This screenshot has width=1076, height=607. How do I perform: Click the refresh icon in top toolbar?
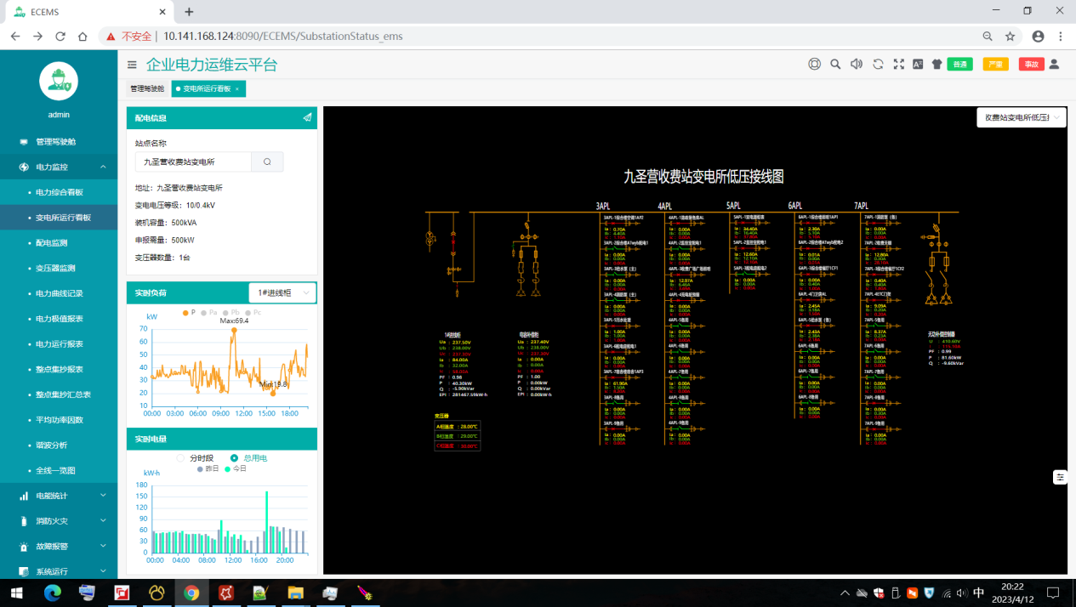click(878, 64)
